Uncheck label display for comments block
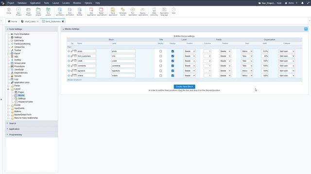The width and height of the screenshot is (311, 174). [173, 66]
